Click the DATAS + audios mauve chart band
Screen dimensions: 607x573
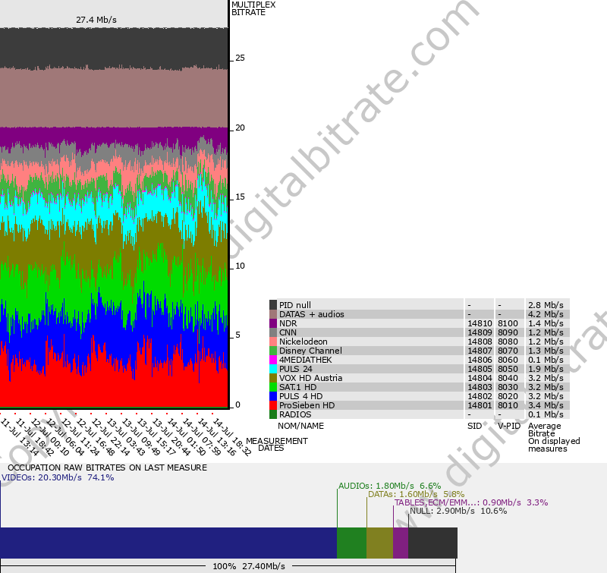(x=114, y=99)
